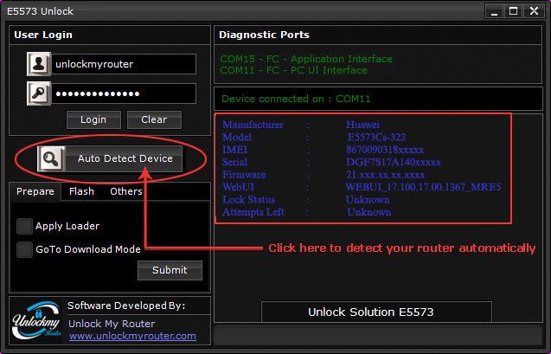Click the 'Software Developed By:' label
The width and height of the screenshot is (551, 354).
pos(126,306)
